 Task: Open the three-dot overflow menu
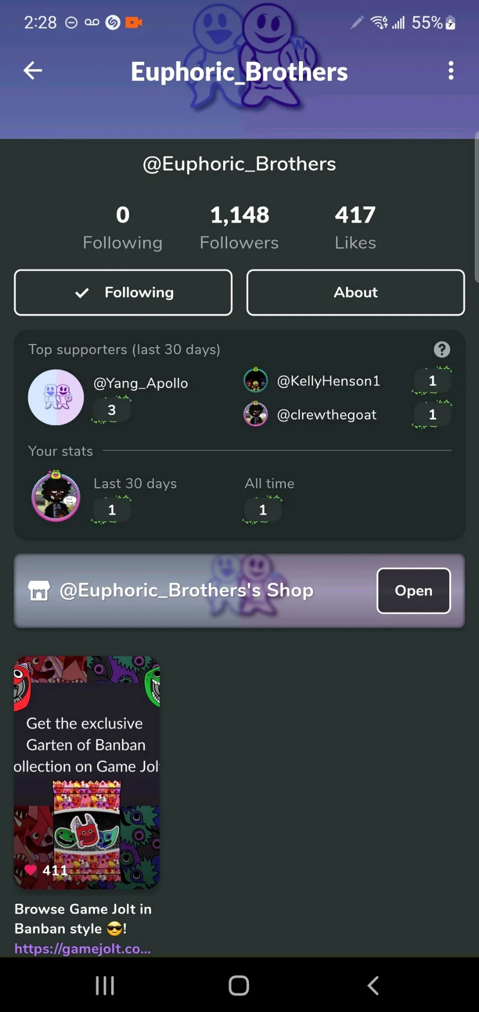(451, 70)
